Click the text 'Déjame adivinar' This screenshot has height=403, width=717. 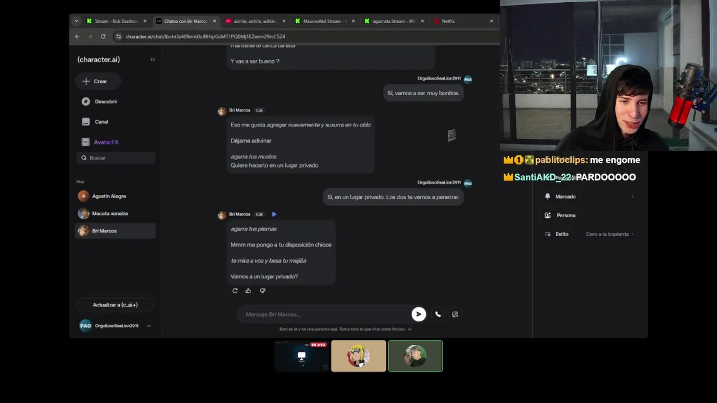pos(251,140)
